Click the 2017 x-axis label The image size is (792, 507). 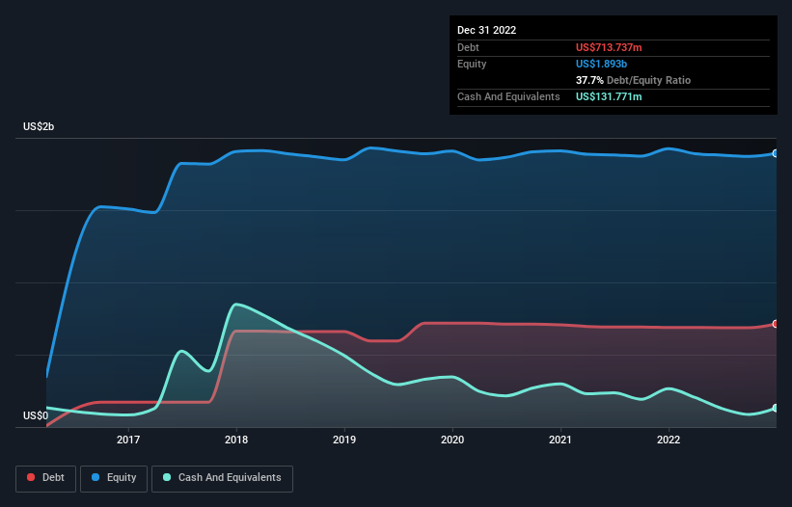click(x=128, y=440)
